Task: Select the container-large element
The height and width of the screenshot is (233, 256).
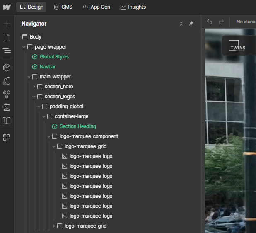Action: 72,116
